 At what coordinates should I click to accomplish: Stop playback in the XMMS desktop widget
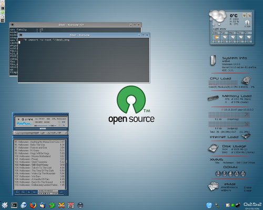click(230, 174)
